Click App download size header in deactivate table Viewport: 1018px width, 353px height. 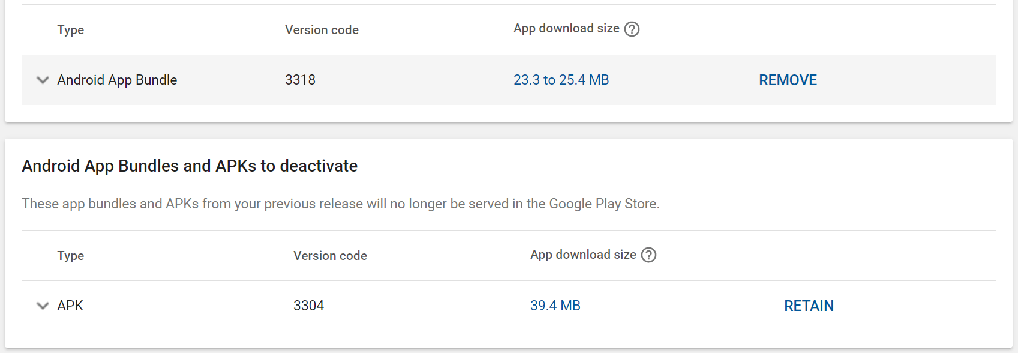(x=582, y=255)
